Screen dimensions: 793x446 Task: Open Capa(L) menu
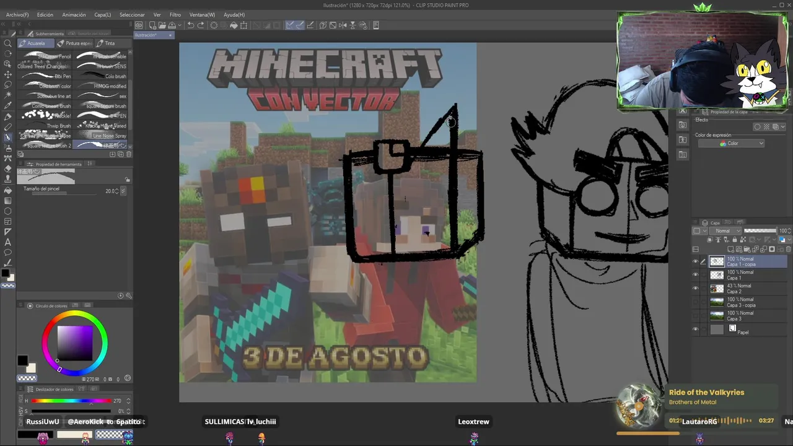pos(103,15)
